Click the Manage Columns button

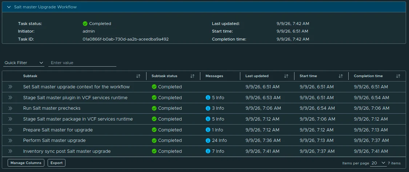[x=26, y=163]
